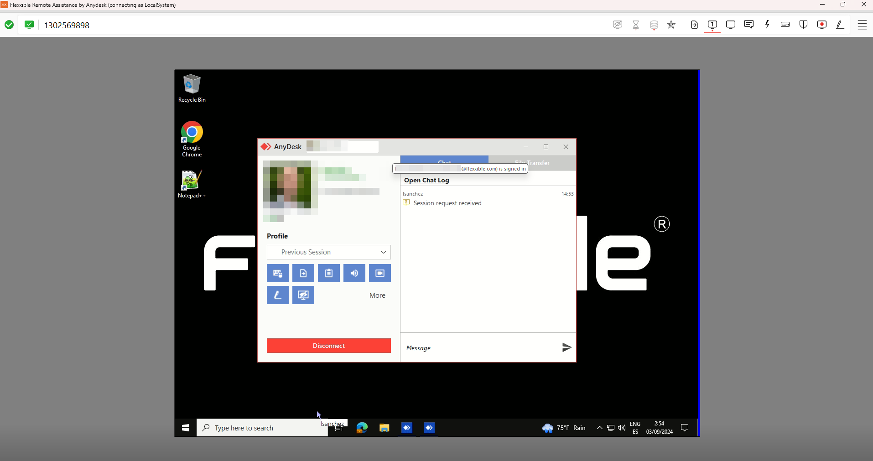Send chat message with arrow icon

click(x=566, y=347)
